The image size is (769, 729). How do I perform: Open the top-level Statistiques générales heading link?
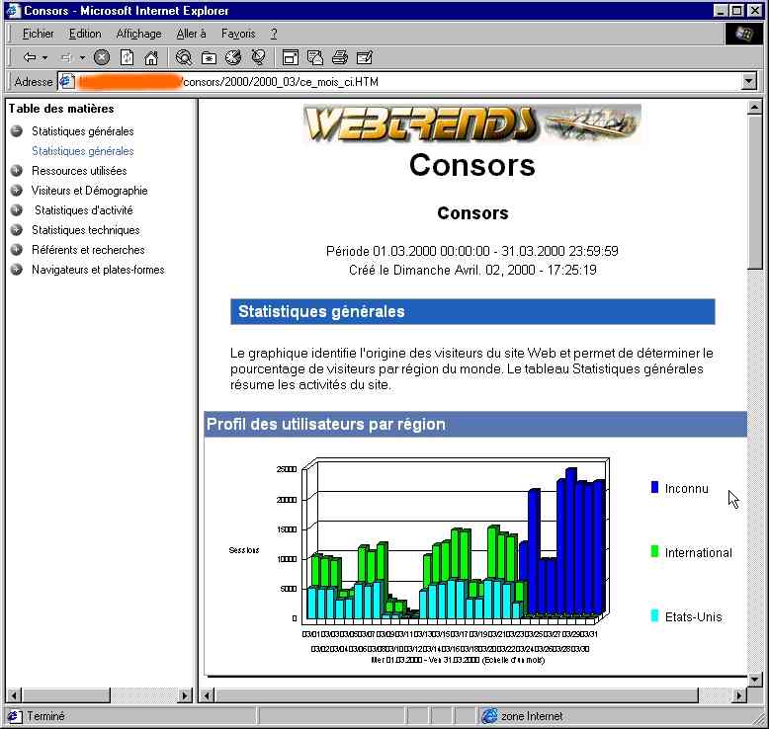point(82,131)
